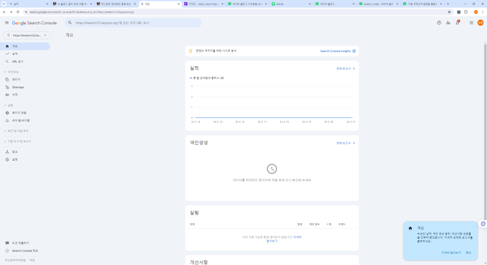This screenshot has width=487, height=265.
Task: Open the notifications bell
Action: click(458, 23)
